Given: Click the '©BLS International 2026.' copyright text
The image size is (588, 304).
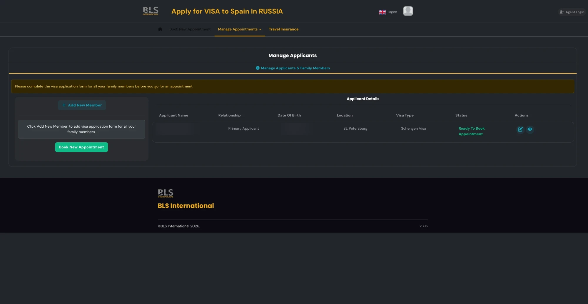Looking at the screenshot, I should tap(179, 226).
